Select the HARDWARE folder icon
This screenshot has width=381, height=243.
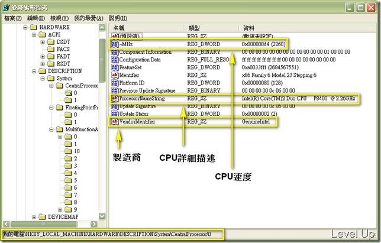click(34, 27)
